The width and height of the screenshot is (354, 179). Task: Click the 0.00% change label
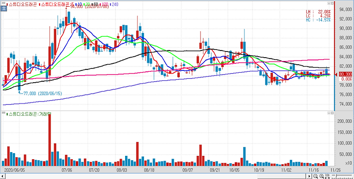click(x=346, y=79)
